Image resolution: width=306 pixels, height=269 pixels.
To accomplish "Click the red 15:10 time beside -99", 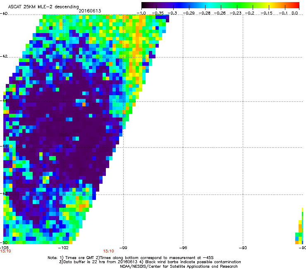I will 108,251.
